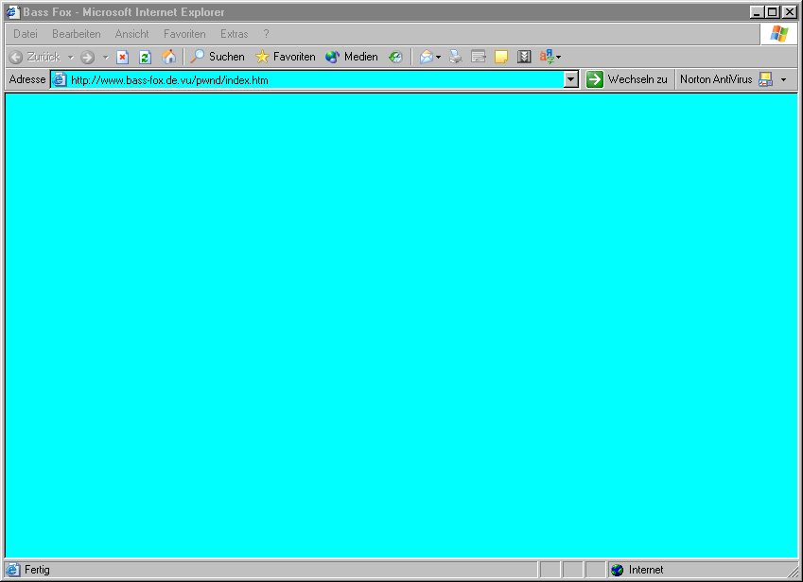This screenshot has width=803, height=582.
Task: Open the translate icon dropdown arrow
Action: click(x=559, y=58)
